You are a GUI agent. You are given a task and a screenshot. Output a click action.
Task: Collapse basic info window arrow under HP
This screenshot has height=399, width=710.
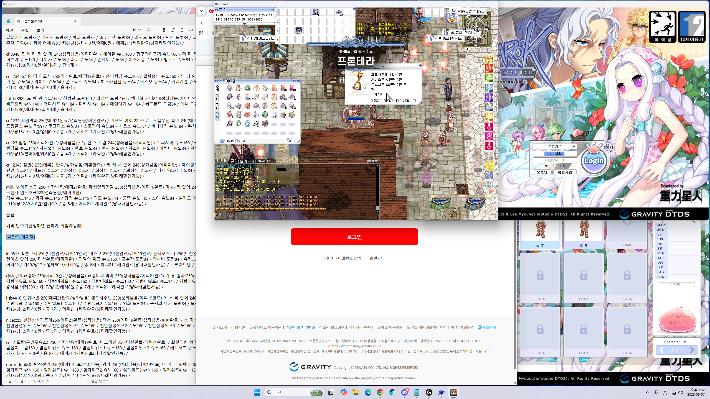pyautogui.click(x=244, y=24)
